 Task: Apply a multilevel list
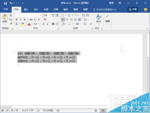click(x=76, y=15)
